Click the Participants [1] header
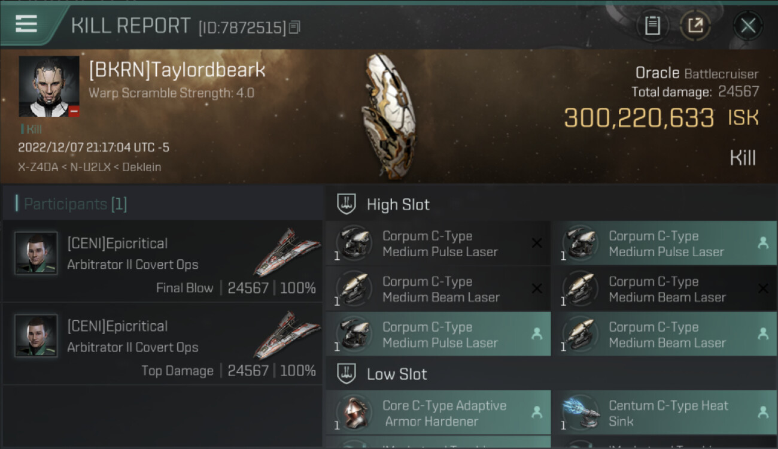 [x=75, y=204]
